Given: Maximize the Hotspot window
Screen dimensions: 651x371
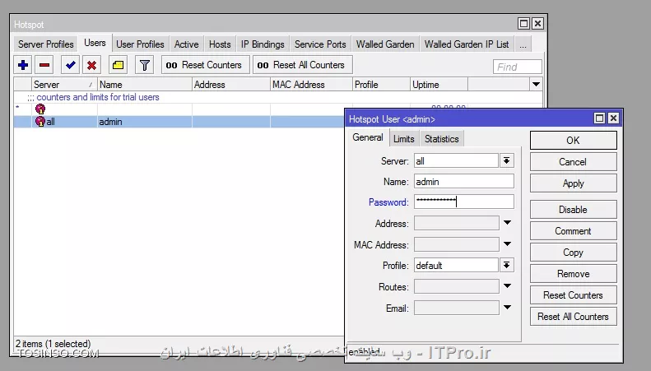Looking at the screenshot, I should (x=524, y=24).
